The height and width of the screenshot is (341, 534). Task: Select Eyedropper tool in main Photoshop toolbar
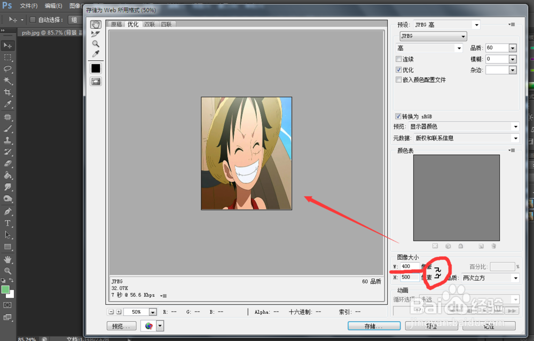pyautogui.click(x=7, y=104)
